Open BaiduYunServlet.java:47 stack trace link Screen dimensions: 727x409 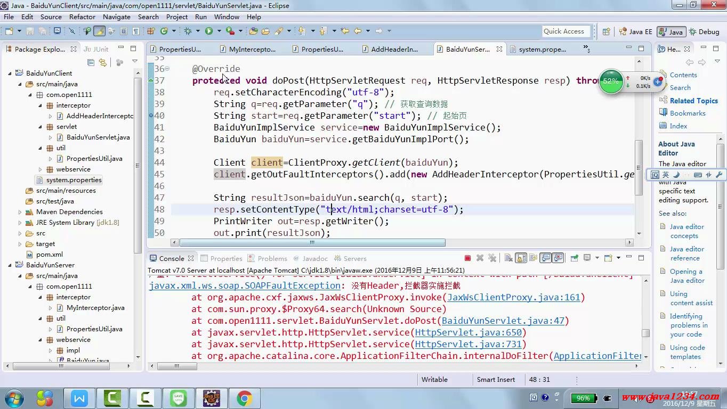[503, 321]
